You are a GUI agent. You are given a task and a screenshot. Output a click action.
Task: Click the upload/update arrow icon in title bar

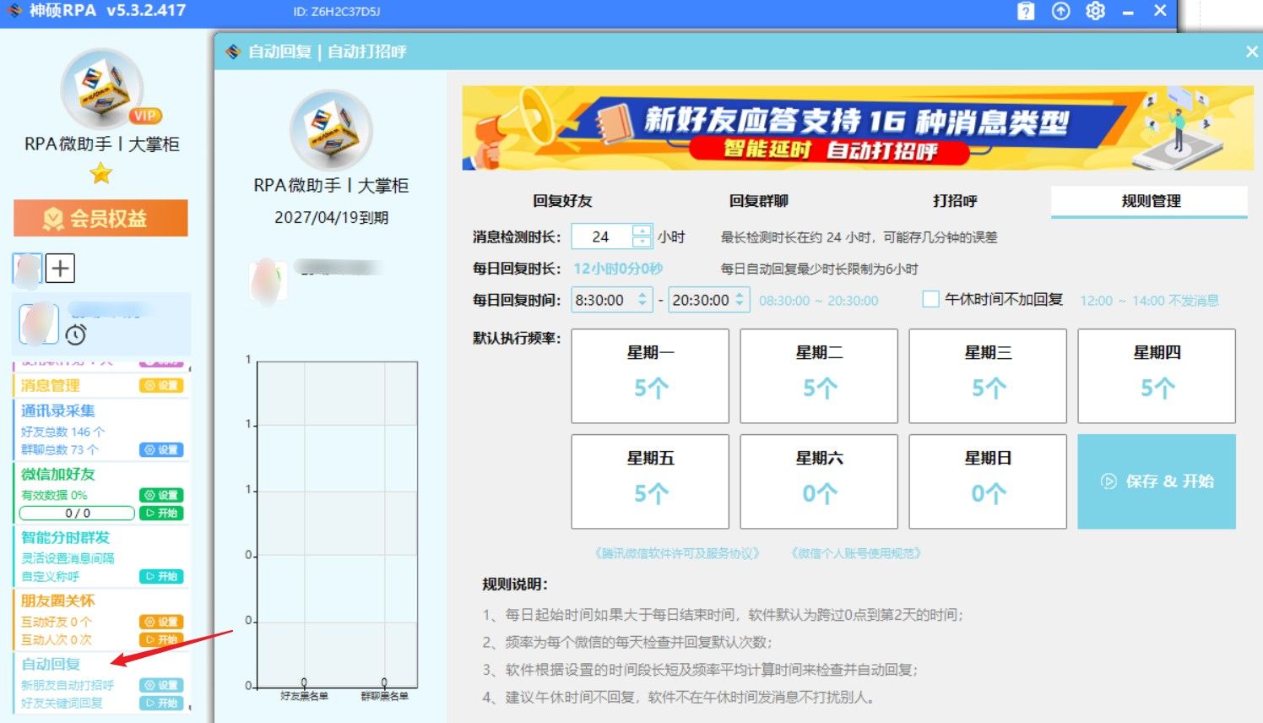click(x=1060, y=11)
